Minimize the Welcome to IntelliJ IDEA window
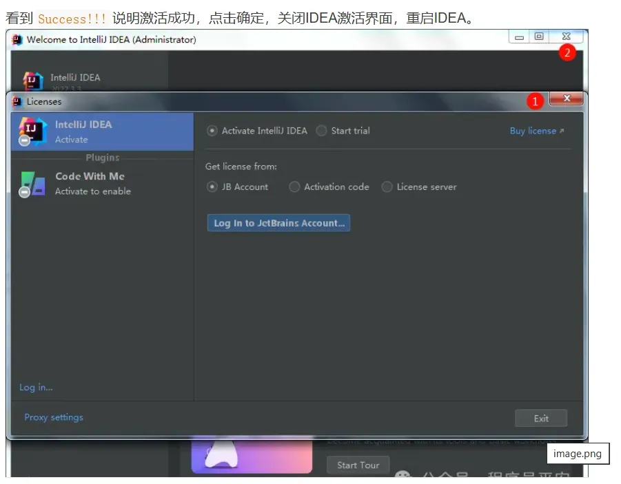The height and width of the screenshot is (484, 621). click(x=519, y=36)
